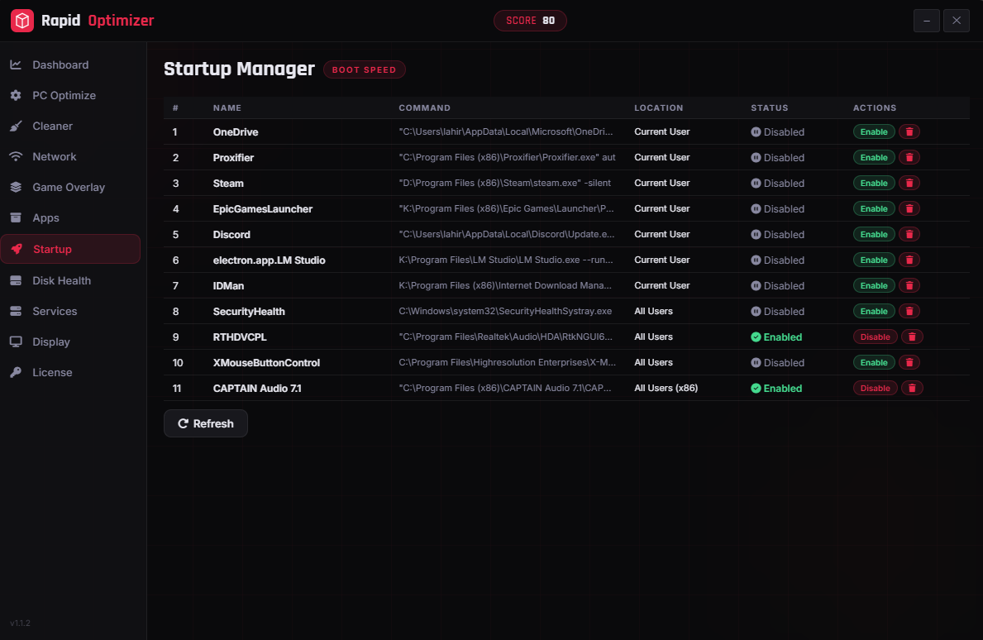Refresh the startup list
This screenshot has height=640, width=983.
point(206,423)
